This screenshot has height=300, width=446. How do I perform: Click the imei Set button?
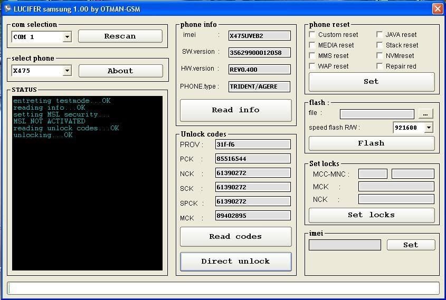click(411, 245)
